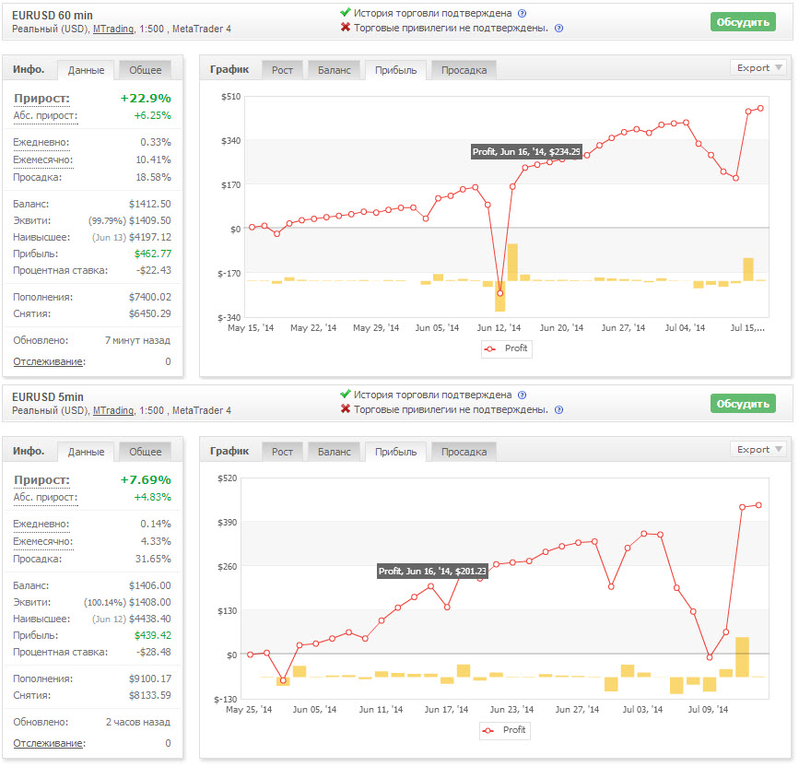Click Отслеживание link in EURUSD 5min panel
Image resolution: width=799 pixels, height=767 pixels.
(x=49, y=744)
